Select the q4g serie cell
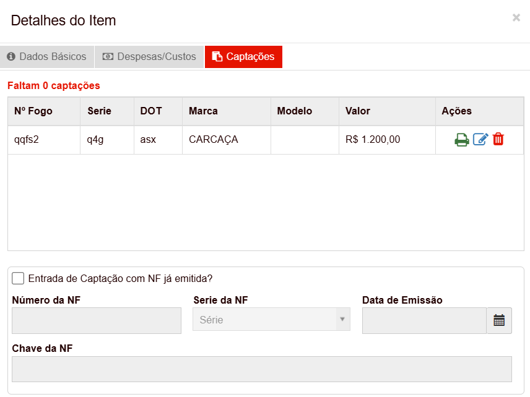The height and width of the screenshot is (397, 530). (107, 140)
